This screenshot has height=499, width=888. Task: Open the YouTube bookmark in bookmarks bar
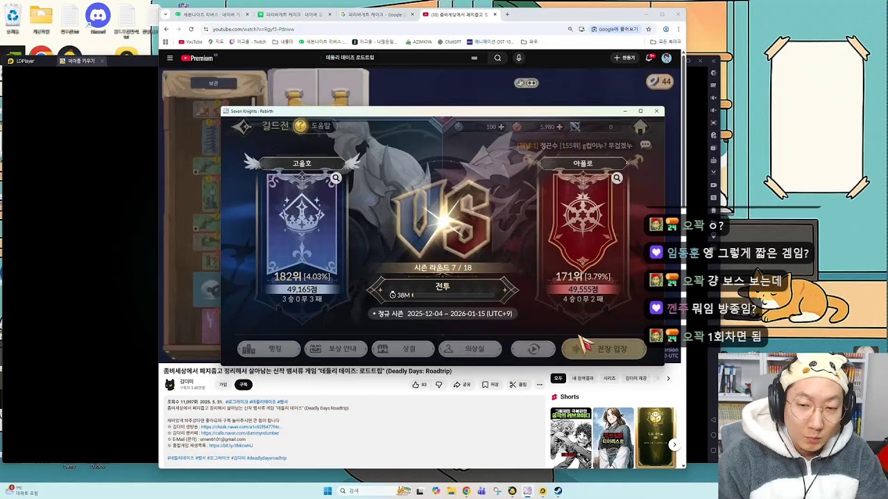click(191, 42)
